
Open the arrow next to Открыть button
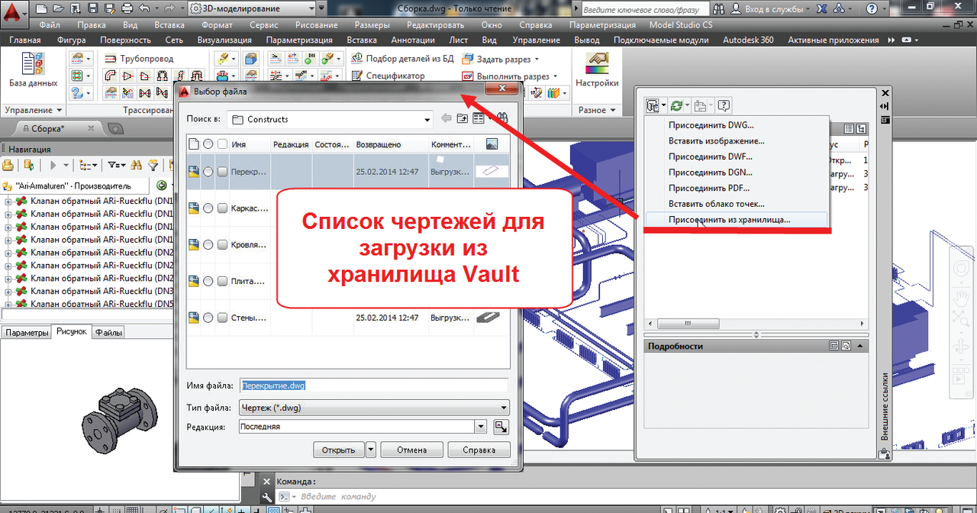pos(371,450)
